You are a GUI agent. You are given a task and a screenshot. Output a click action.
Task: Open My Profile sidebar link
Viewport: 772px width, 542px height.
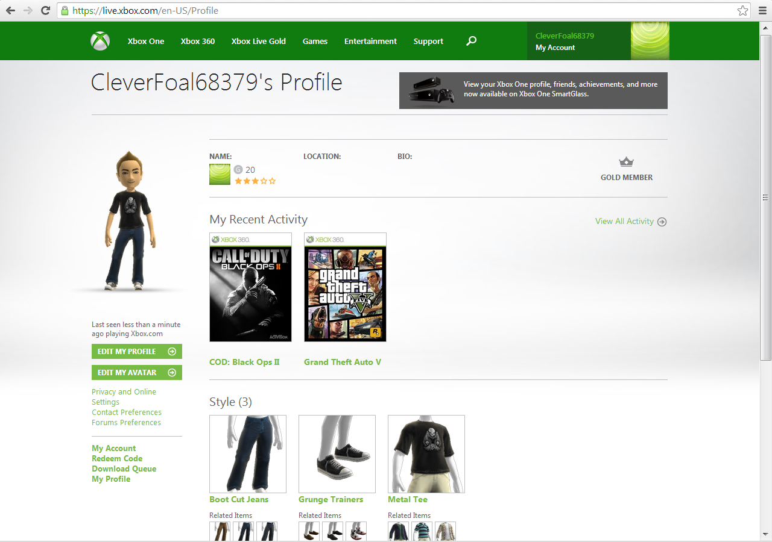[111, 479]
